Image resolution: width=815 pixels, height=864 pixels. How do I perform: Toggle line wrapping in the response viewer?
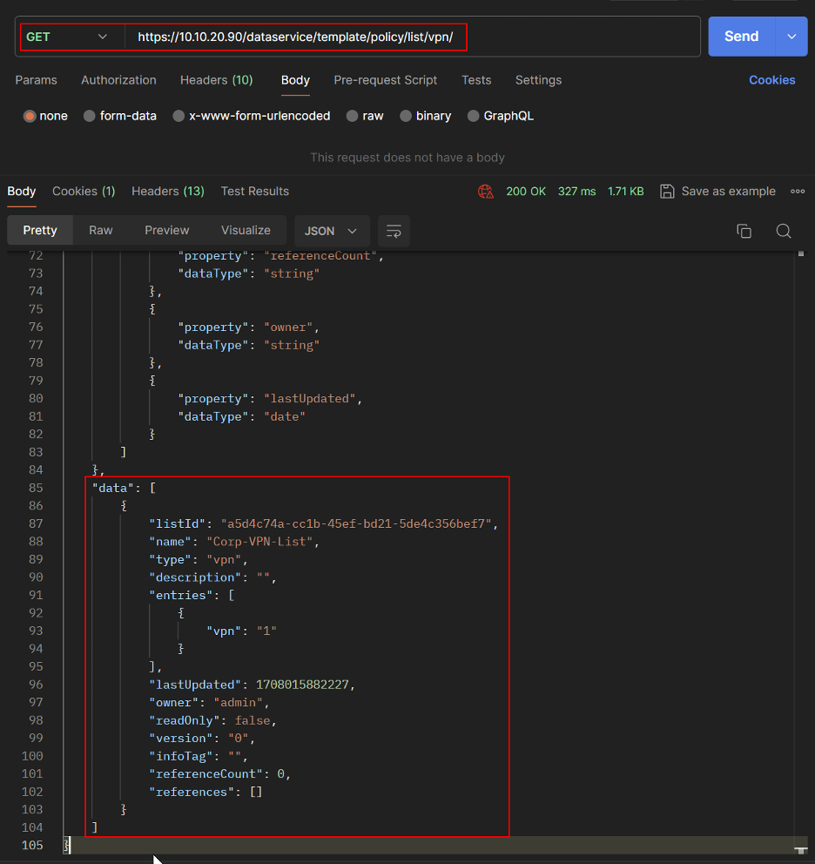coord(394,231)
